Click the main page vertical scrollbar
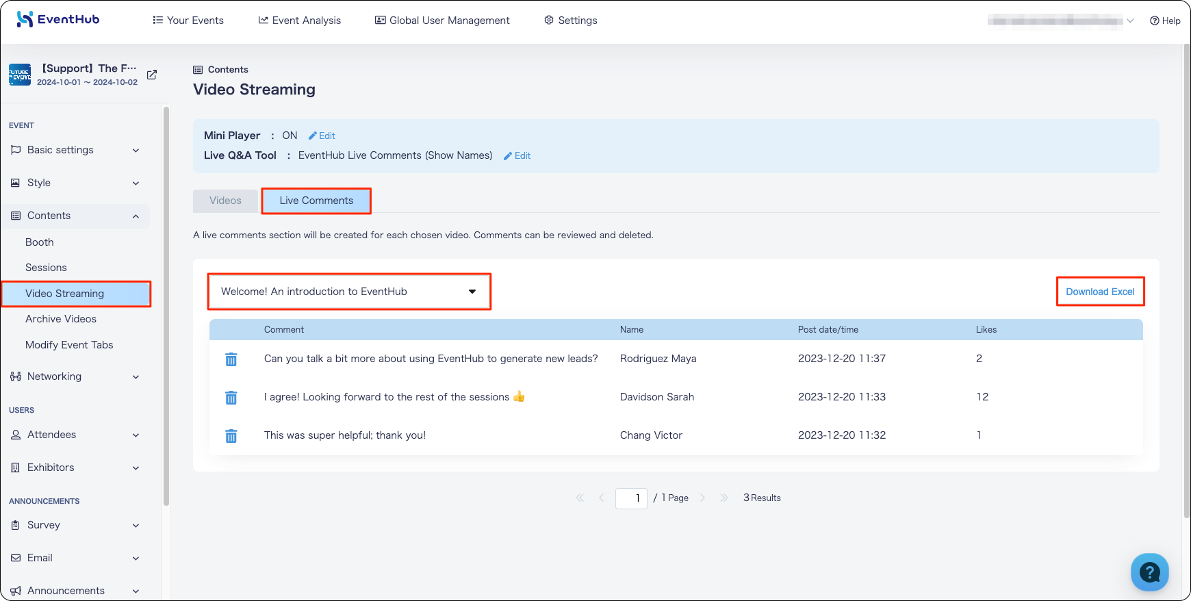Viewport: 1191px width, 601px height. tap(1186, 281)
